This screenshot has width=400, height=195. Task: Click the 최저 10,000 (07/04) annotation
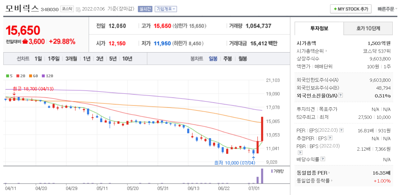pos(234,163)
